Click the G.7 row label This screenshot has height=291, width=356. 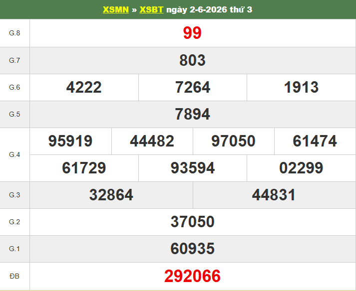[14, 60]
